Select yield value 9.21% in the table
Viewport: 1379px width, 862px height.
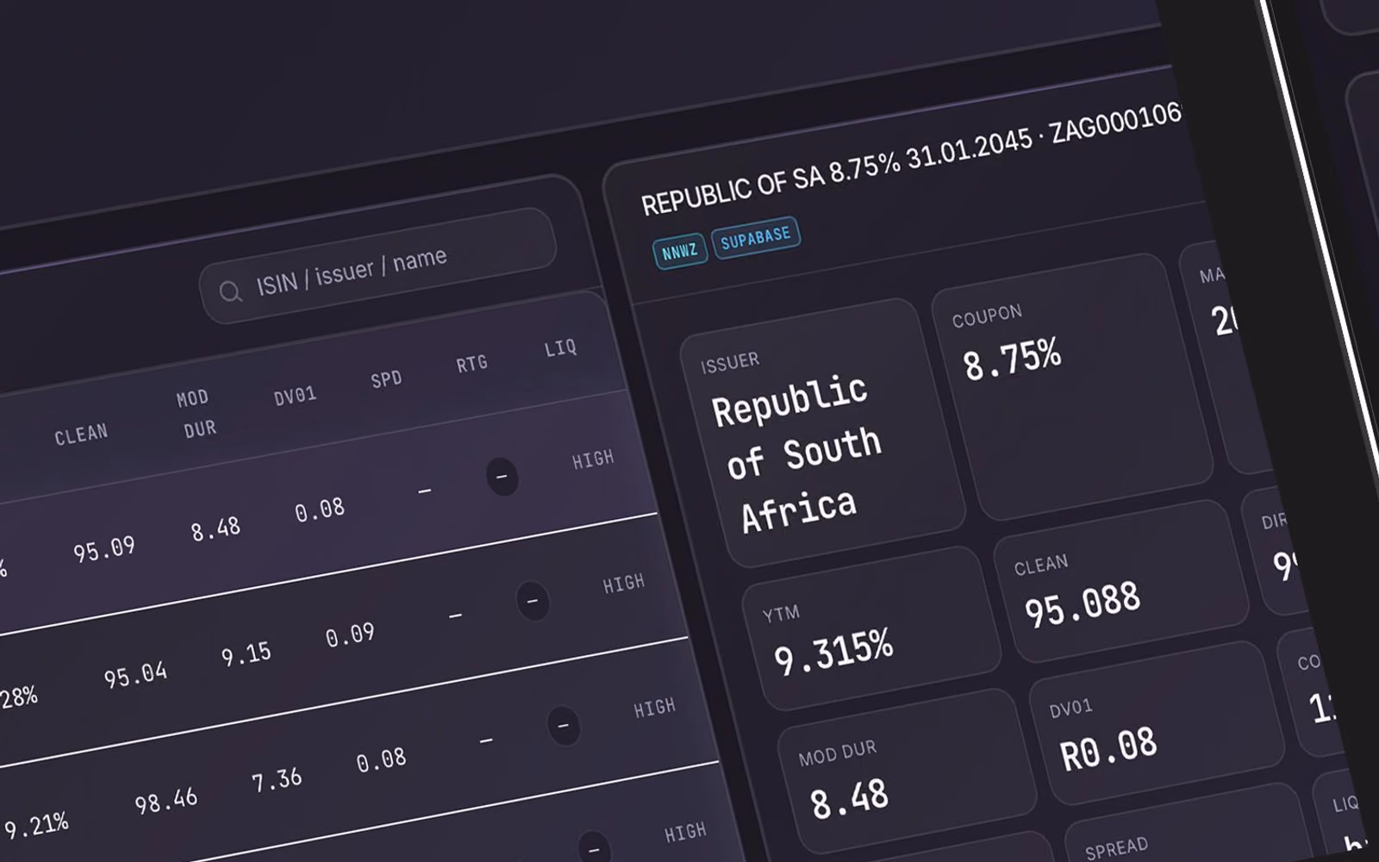click(x=36, y=827)
